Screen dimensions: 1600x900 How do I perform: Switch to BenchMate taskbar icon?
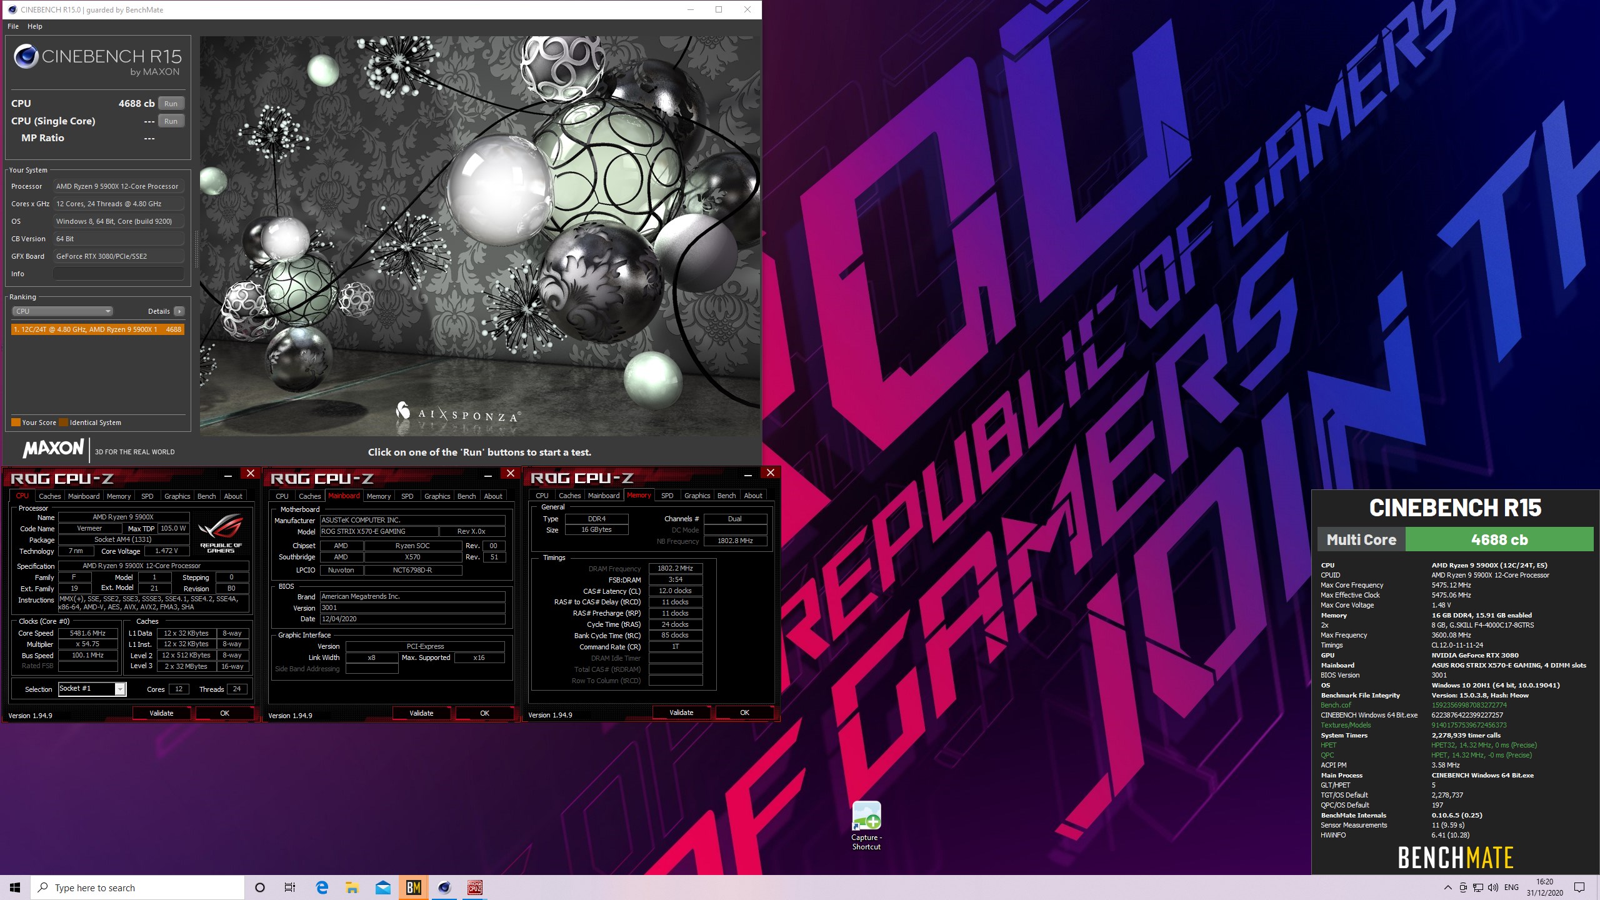pyautogui.click(x=414, y=887)
